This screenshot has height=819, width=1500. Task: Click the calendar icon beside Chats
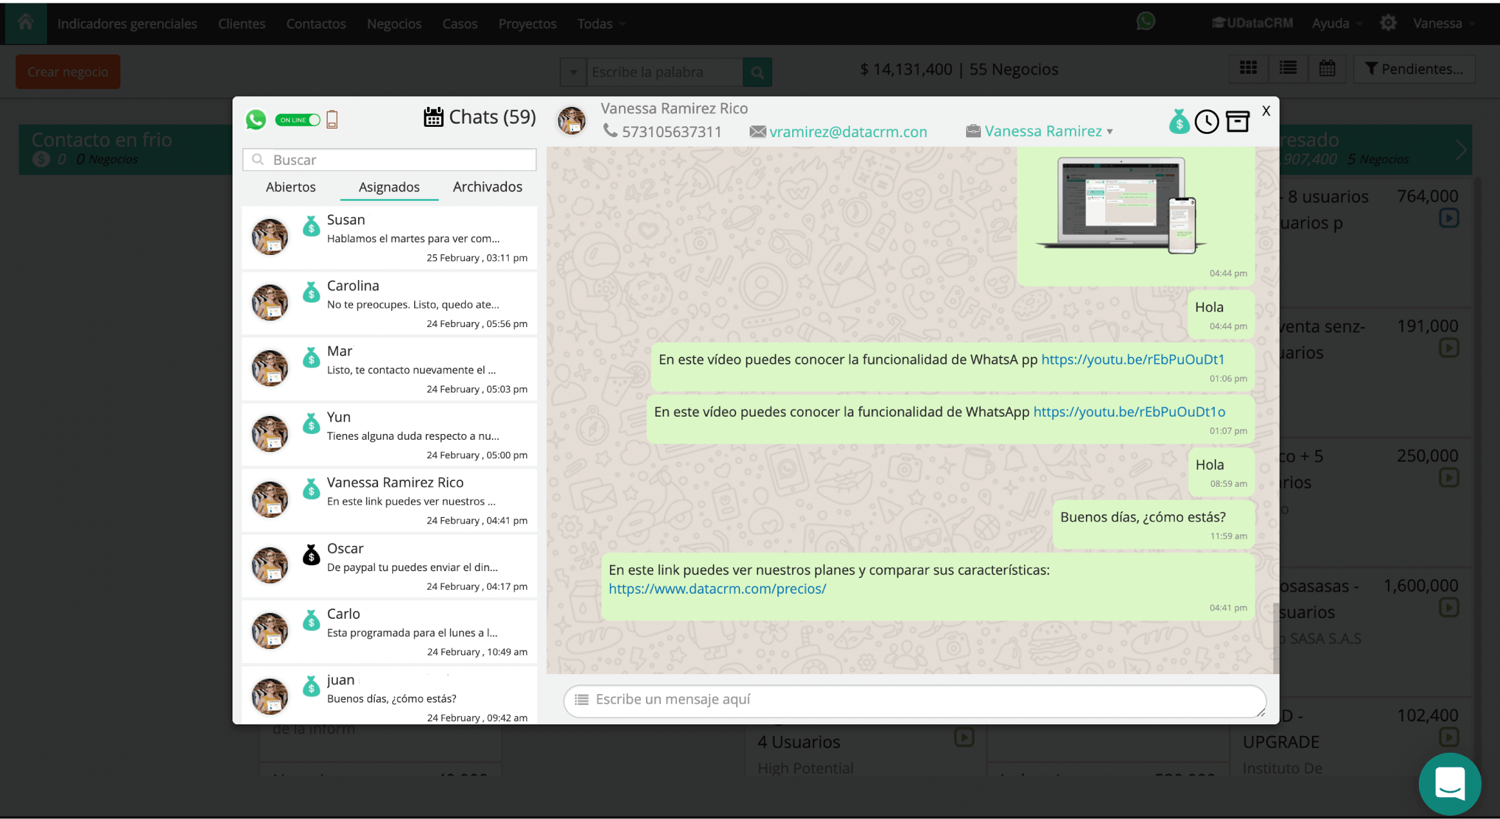click(x=433, y=117)
